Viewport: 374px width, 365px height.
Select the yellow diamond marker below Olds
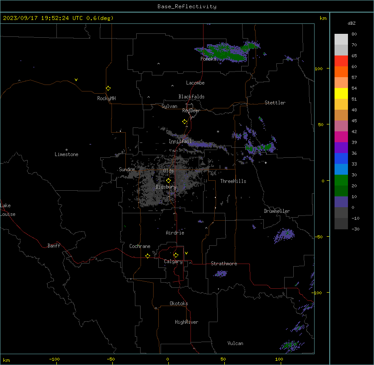168,181
